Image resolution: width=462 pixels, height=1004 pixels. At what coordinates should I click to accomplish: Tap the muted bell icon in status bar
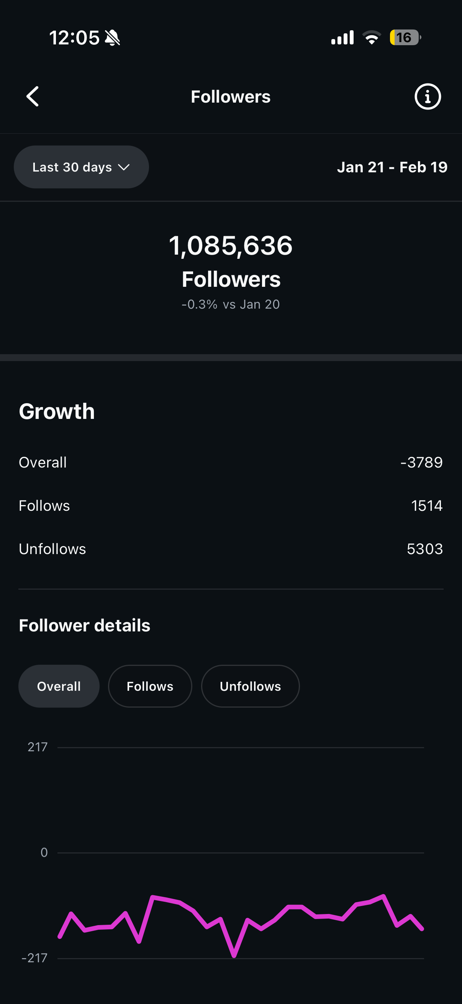click(x=113, y=38)
